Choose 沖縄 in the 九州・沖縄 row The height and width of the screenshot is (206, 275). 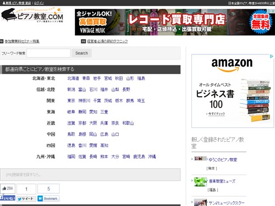[152, 157]
